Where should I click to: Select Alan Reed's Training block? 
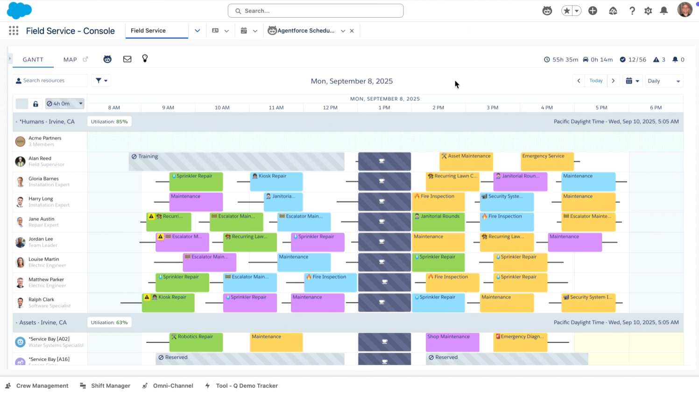pos(237,162)
